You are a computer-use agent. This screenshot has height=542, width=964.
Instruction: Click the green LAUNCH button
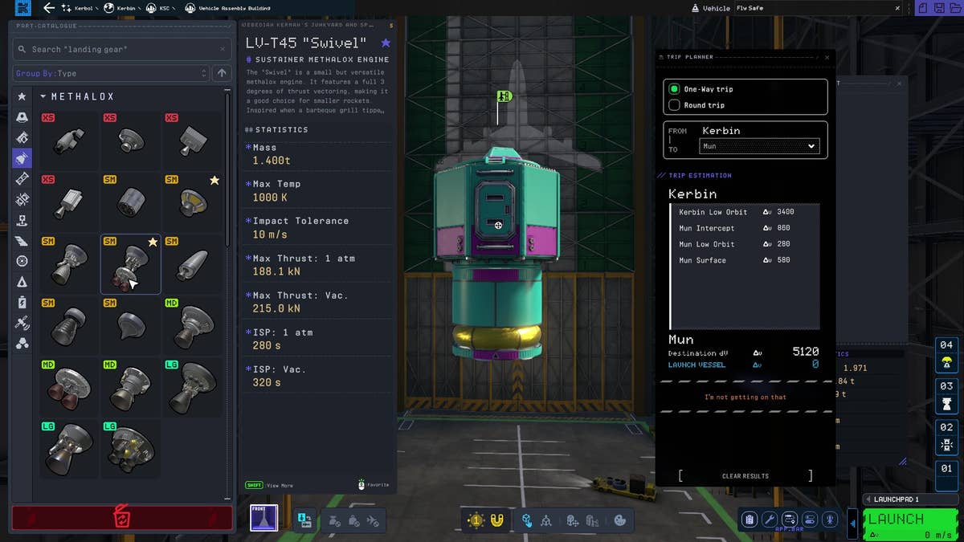pos(911,524)
